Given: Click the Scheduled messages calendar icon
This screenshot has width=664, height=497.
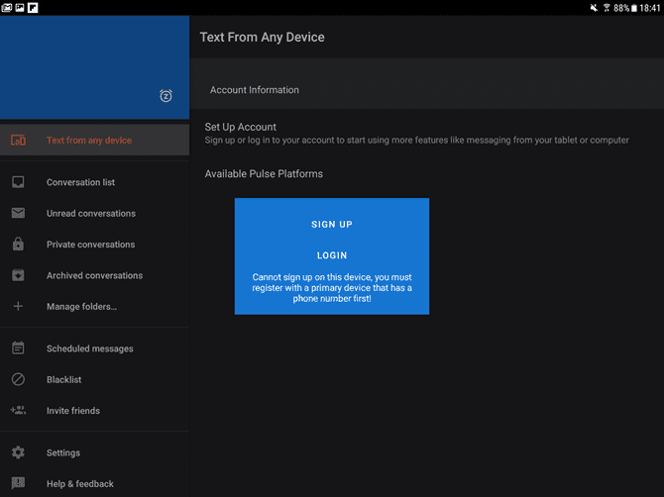Looking at the screenshot, I should (18, 348).
